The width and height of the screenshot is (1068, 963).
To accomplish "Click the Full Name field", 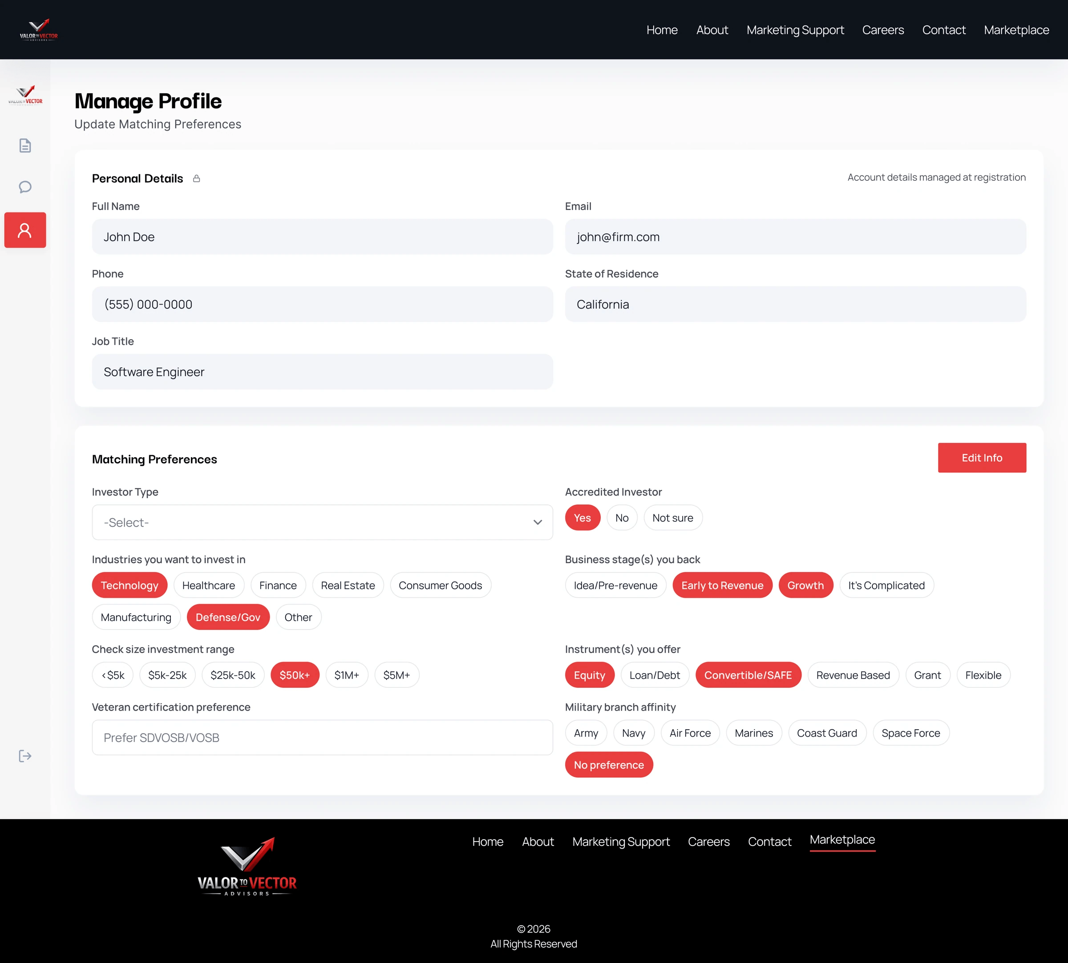I will (322, 236).
